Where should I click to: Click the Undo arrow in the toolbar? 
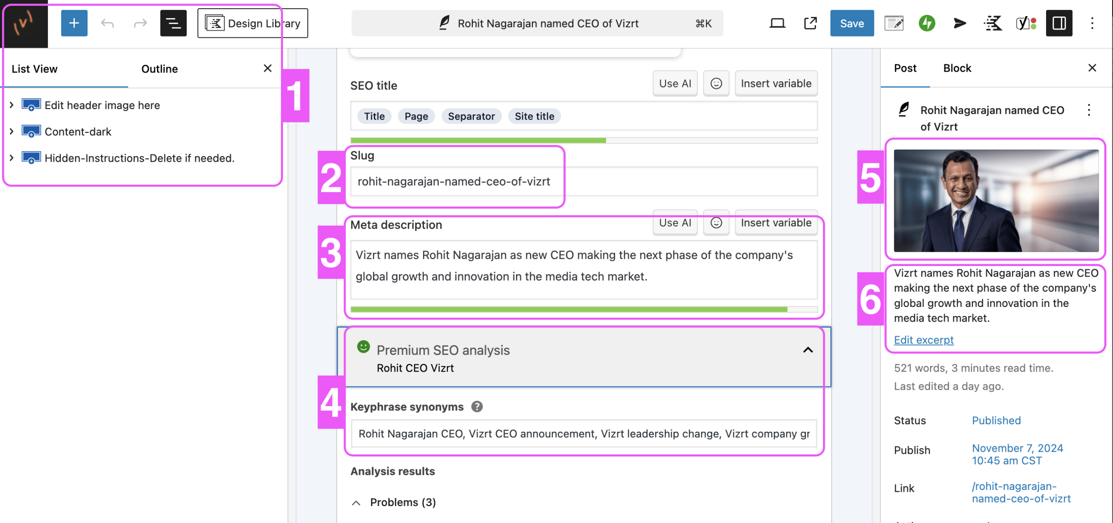click(x=107, y=23)
